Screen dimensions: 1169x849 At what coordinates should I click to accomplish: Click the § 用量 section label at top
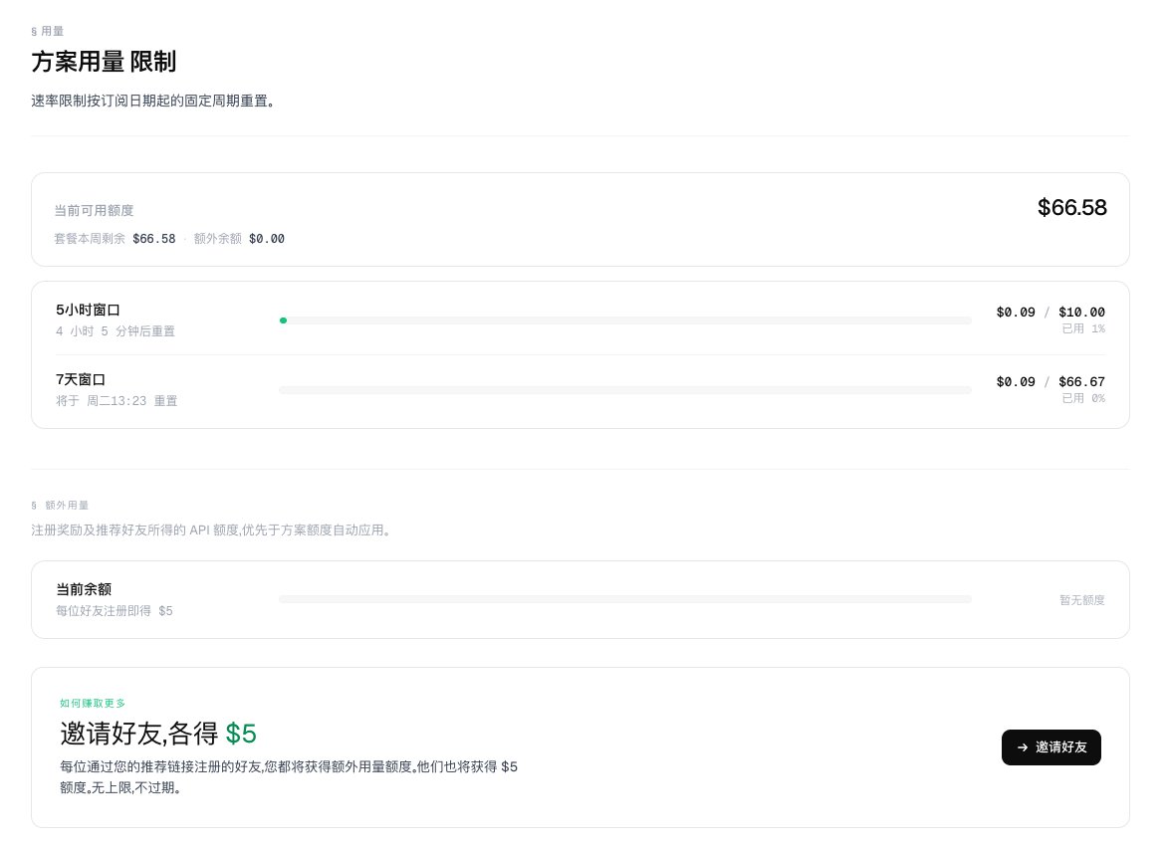(47, 31)
